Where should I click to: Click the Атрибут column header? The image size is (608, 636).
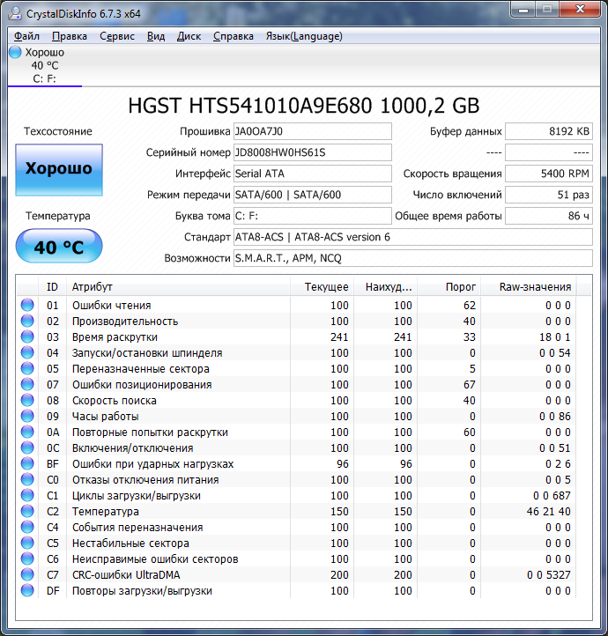click(93, 287)
